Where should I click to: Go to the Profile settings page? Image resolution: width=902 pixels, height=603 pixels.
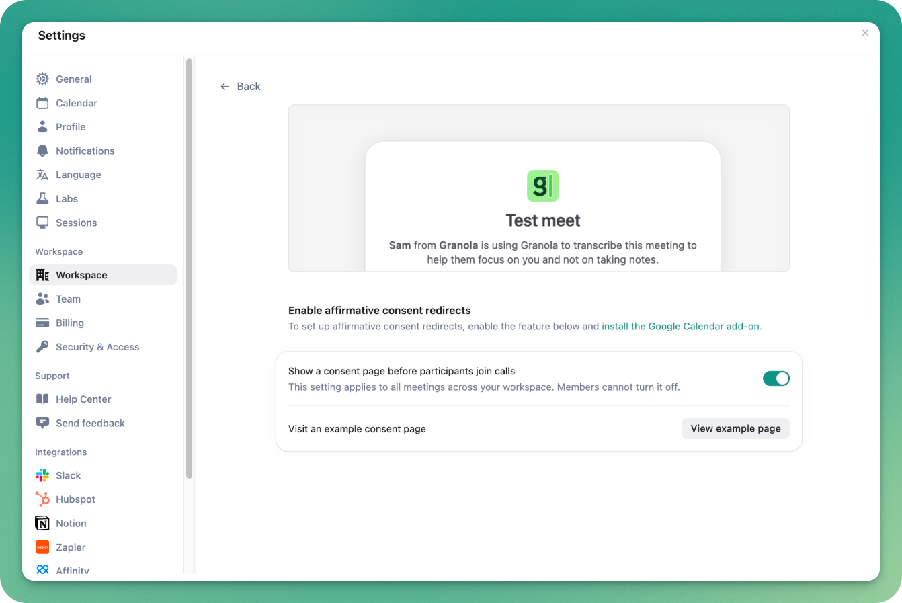(71, 127)
